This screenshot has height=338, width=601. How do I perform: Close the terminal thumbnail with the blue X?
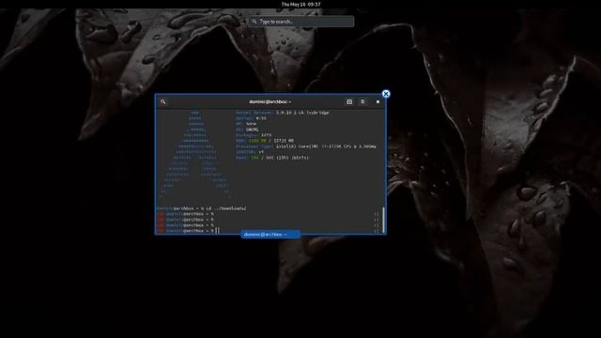point(386,94)
